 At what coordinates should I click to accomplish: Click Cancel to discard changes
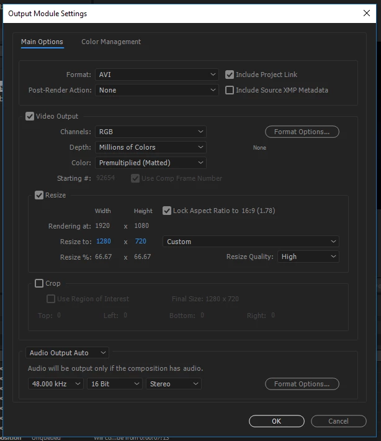pos(339,421)
